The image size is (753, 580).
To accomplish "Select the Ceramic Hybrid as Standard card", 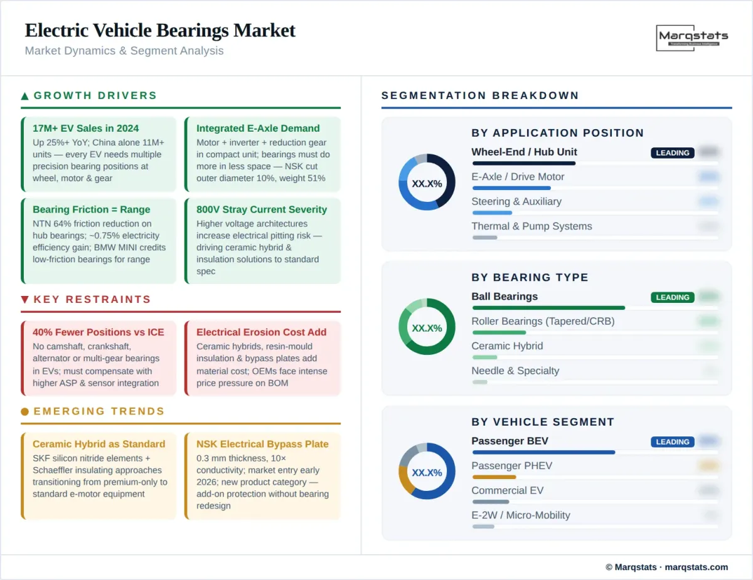I will click(99, 475).
